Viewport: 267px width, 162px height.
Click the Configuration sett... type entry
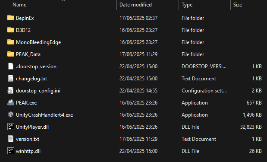(204, 91)
